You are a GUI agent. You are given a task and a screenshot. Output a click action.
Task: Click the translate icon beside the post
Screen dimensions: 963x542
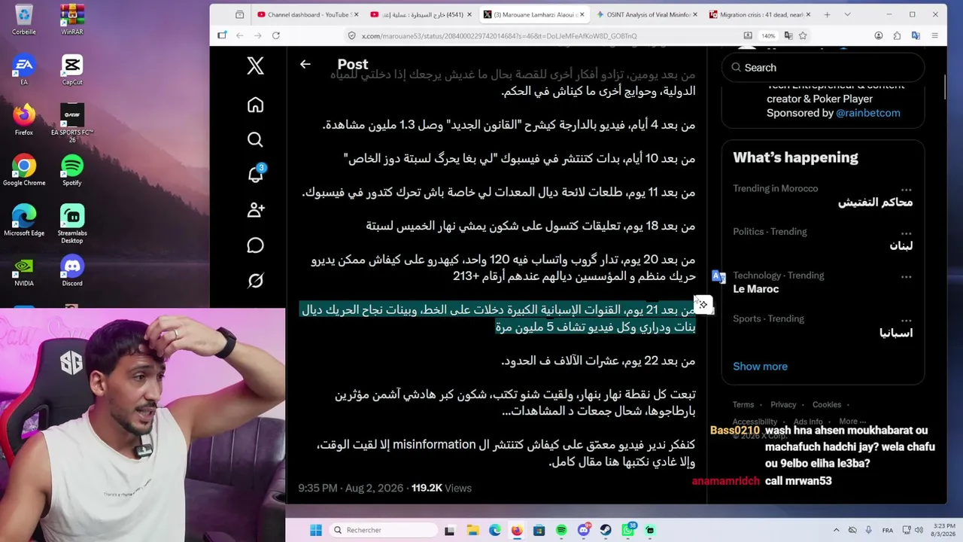[x=718, y=277]
